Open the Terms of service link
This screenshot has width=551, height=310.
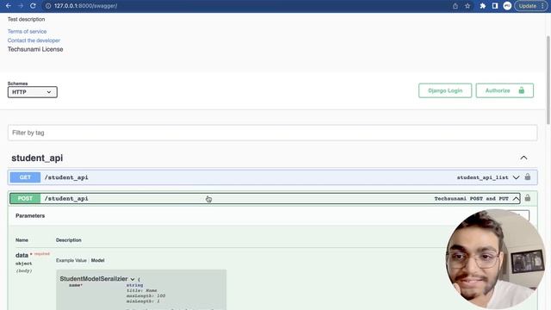[x=27, y=31]
